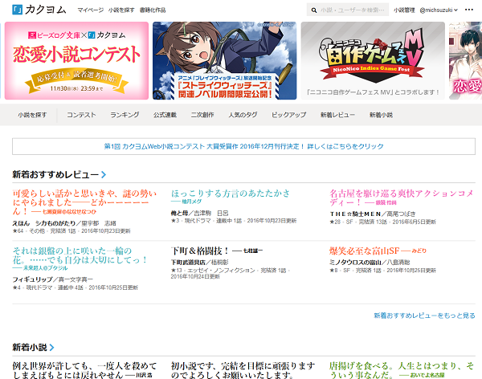
Task: Select 公式連載 in the navigation bar
Action: tap(165, 115)
